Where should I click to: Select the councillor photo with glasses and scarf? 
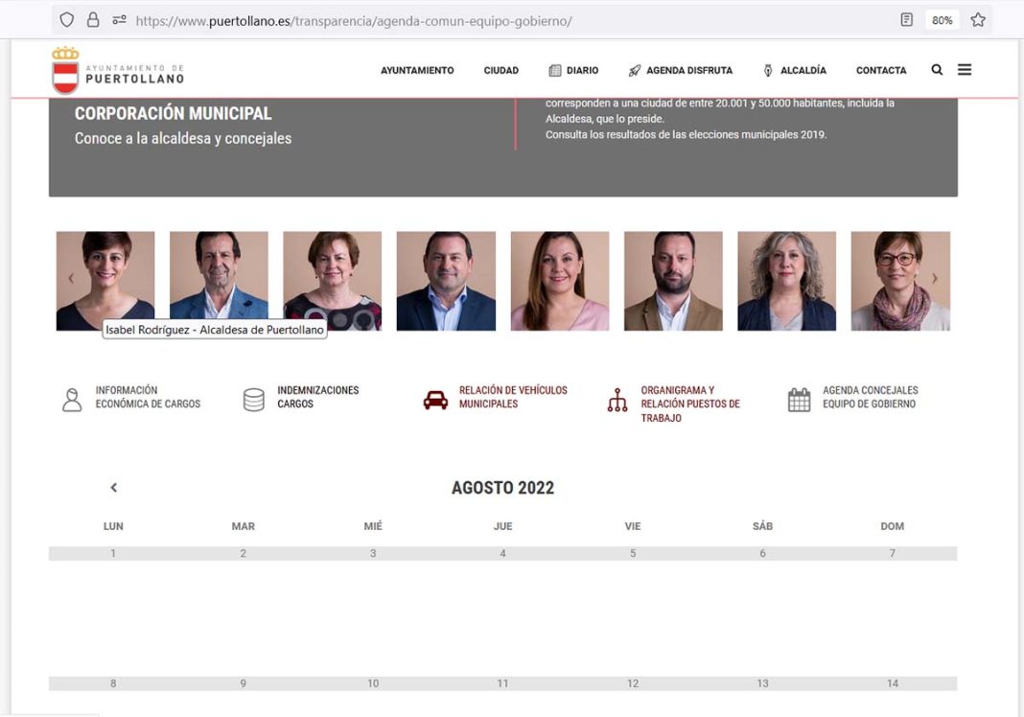tap(899, 281)
